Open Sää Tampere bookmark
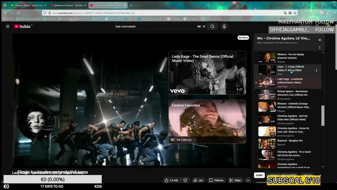 click(191, 19)
